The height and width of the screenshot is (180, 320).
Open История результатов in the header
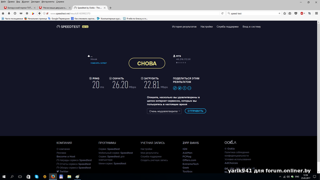tap(184, 27)
